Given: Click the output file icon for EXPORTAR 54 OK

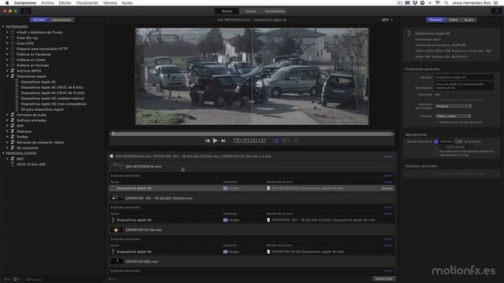Looking at the screenshot, I should point(269,252).
